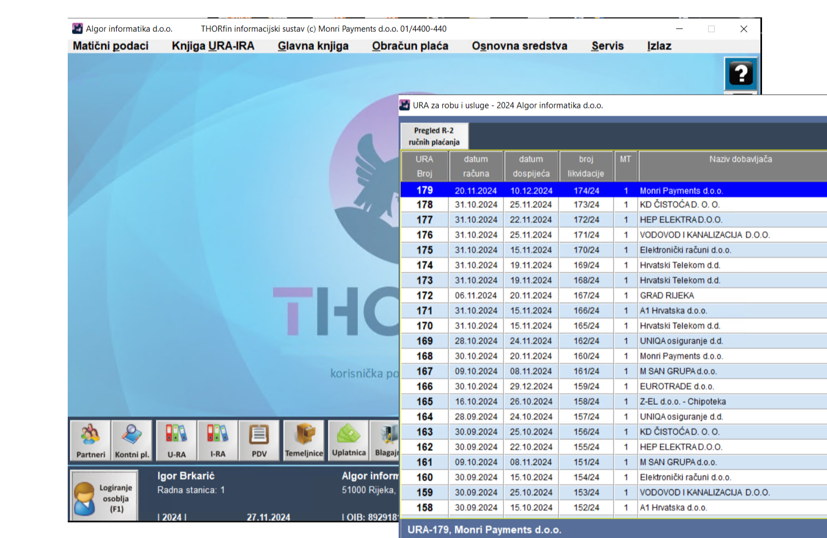The width and height of the screenshot is (827, 538).
Task: Open the Knjiga URA-IRA menu
Action: tap(213, 46)
